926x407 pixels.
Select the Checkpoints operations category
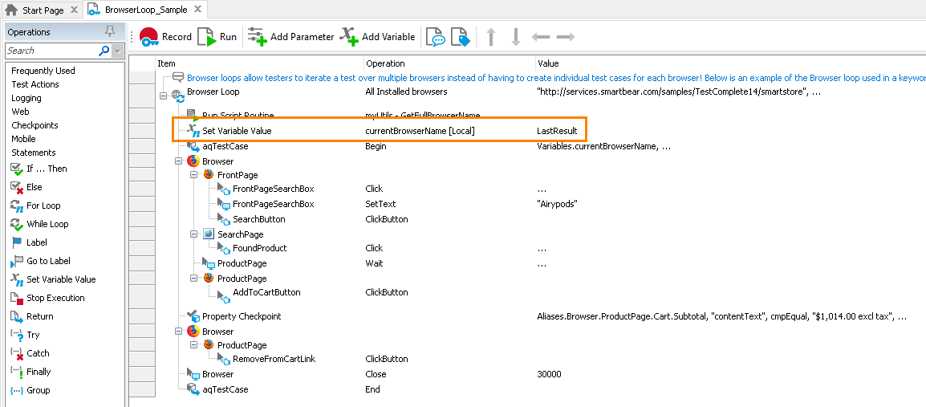point(35,125)
